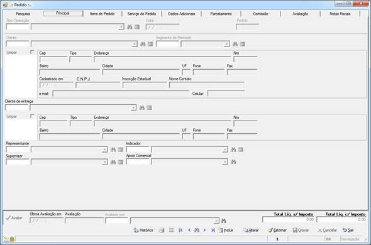Click the Total Liq. s/ Imposto field
The width and height of the screenshot is (371, 245).
(289, 220)
